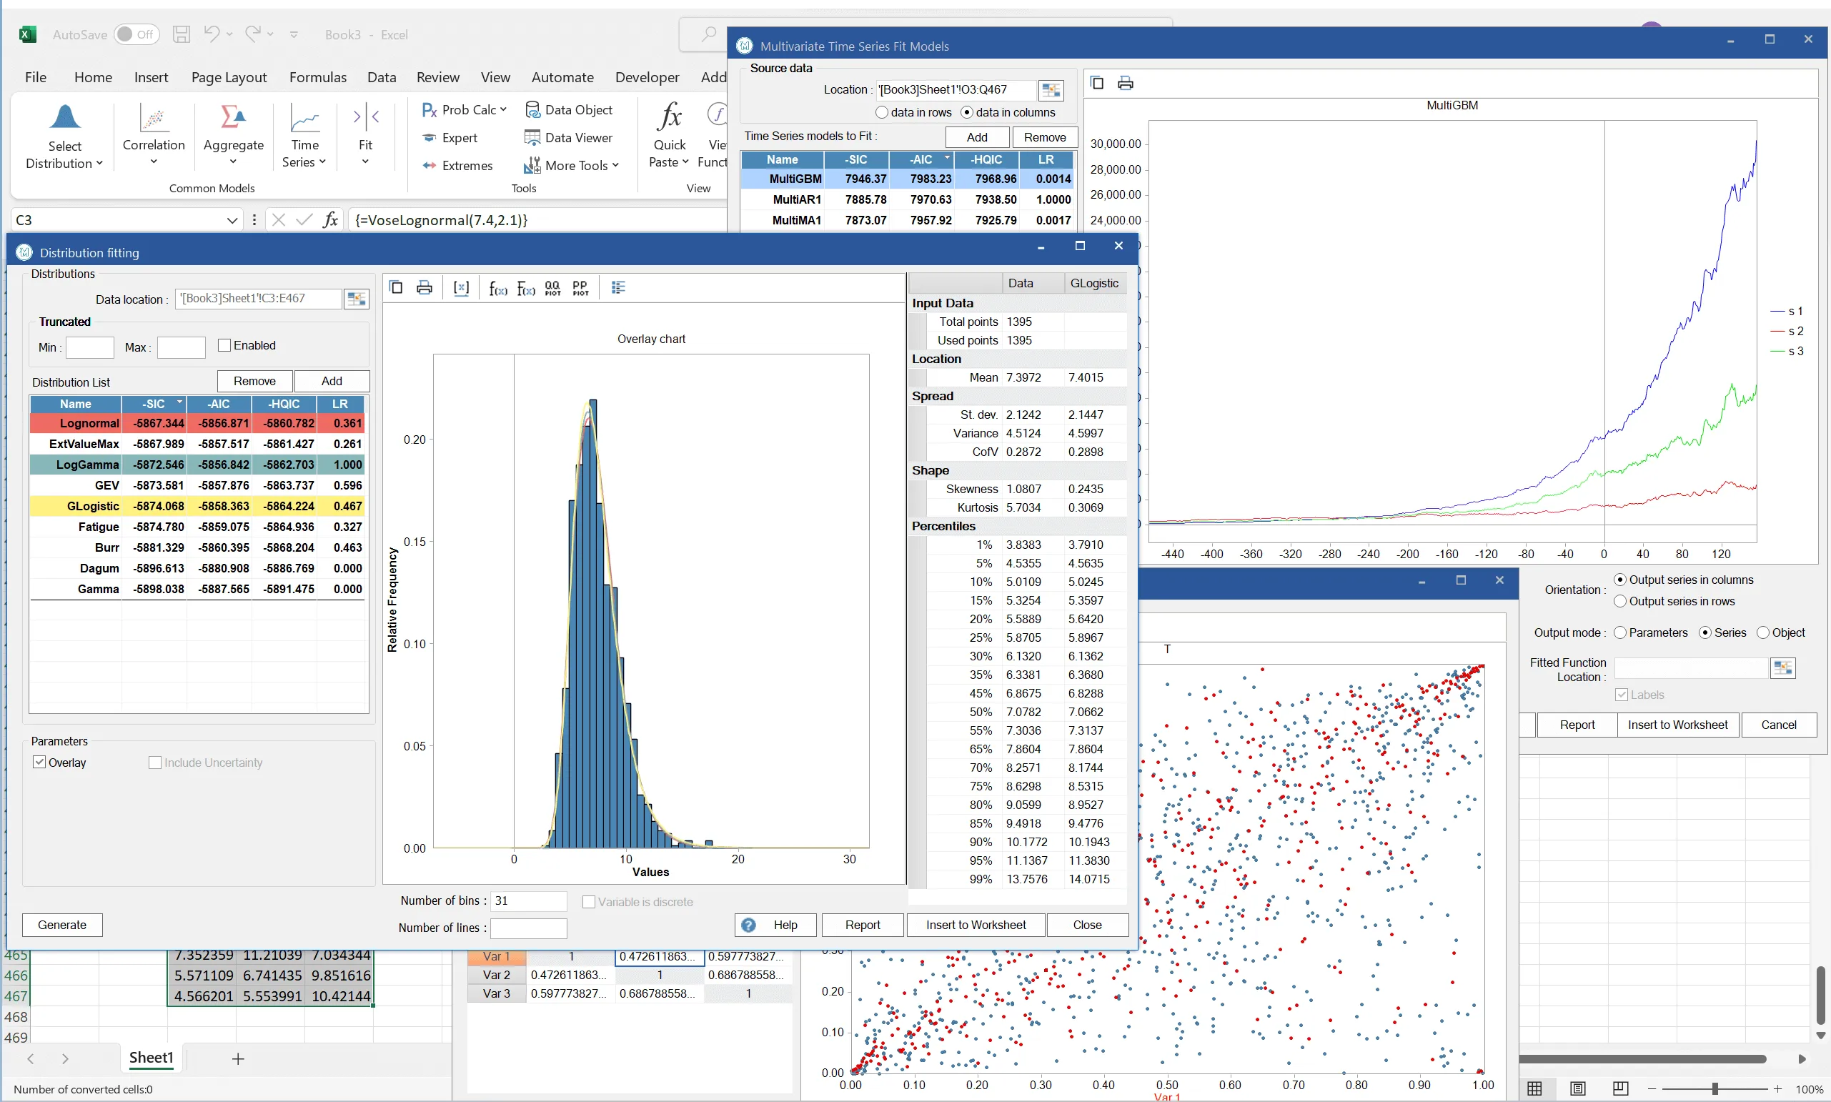1831x1102 pixels.
Task: Select the 'Output series in rows' radio button
Action: tap(1621, 601)
